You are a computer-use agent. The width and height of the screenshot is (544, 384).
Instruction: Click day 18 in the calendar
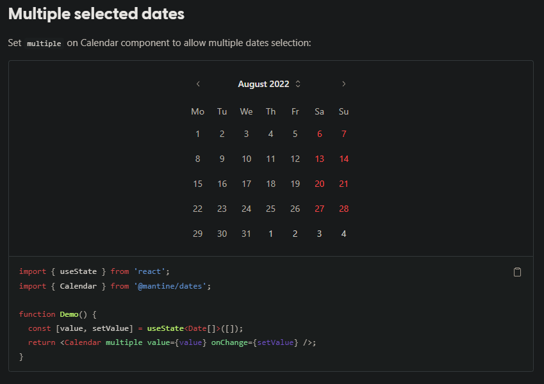270,184
